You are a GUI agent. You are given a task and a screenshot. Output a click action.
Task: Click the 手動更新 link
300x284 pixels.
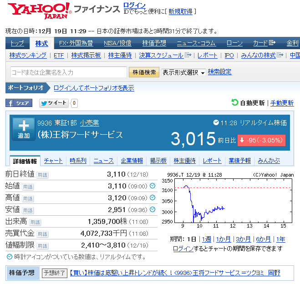pyautogui.click(x=282, y=103)
